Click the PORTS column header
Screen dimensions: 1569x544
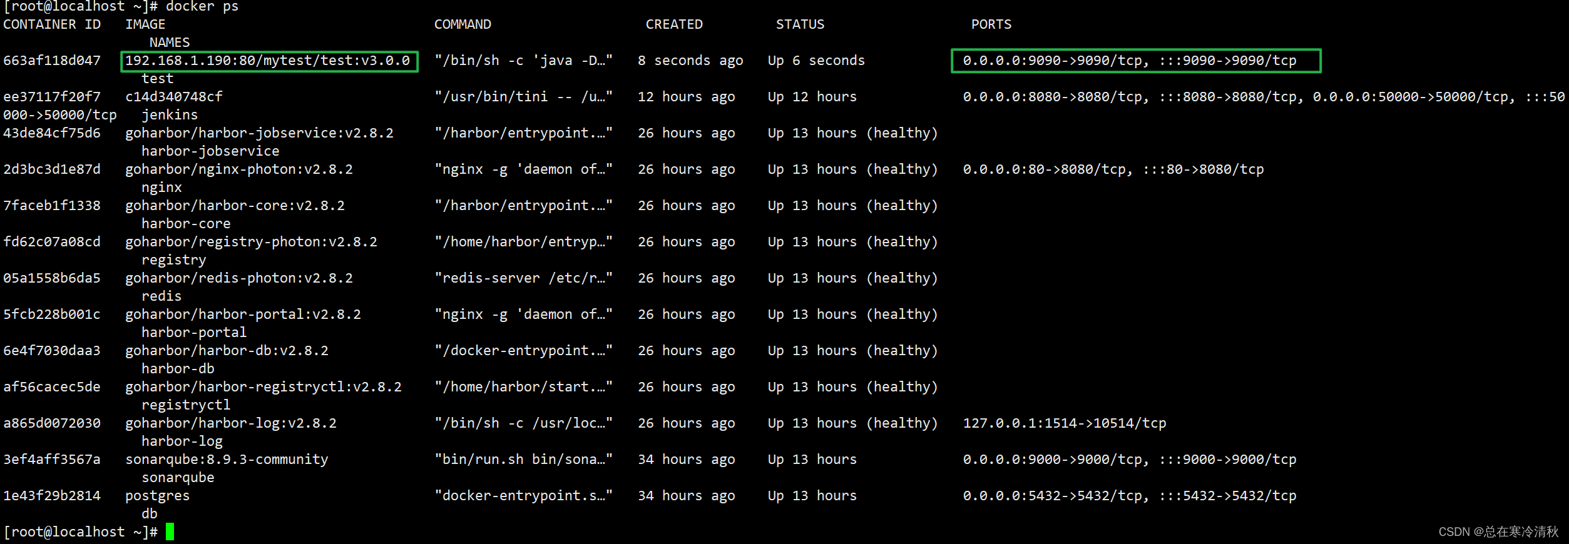pyautogui.click(x=991, y=24)
